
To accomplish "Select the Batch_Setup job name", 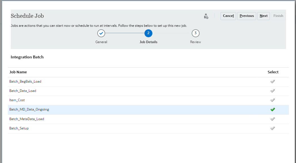I will pos(19,128).
